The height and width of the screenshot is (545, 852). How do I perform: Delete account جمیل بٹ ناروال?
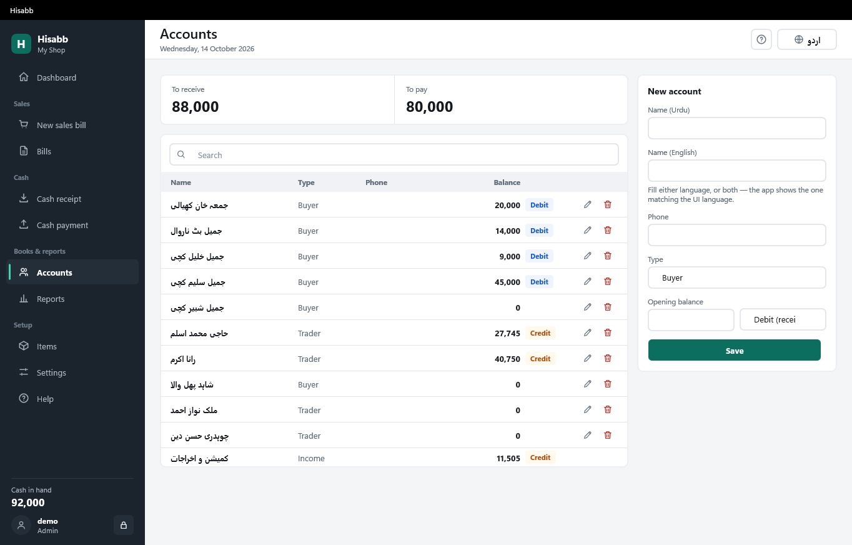tap(608, 230)
